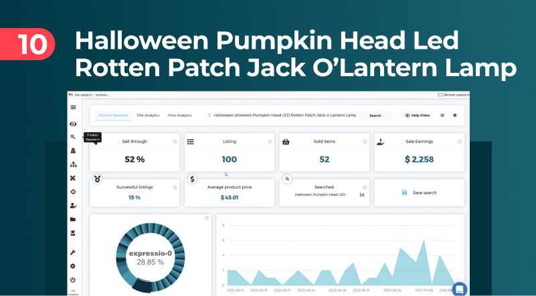Click the Halloween Pumpkin Head LED searched text

click(320, 194)
